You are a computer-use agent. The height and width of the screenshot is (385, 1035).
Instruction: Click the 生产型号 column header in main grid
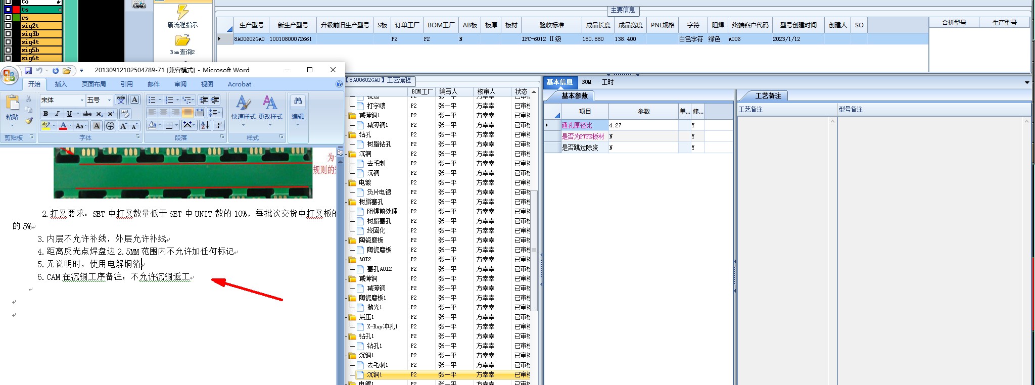click(252, 25)
